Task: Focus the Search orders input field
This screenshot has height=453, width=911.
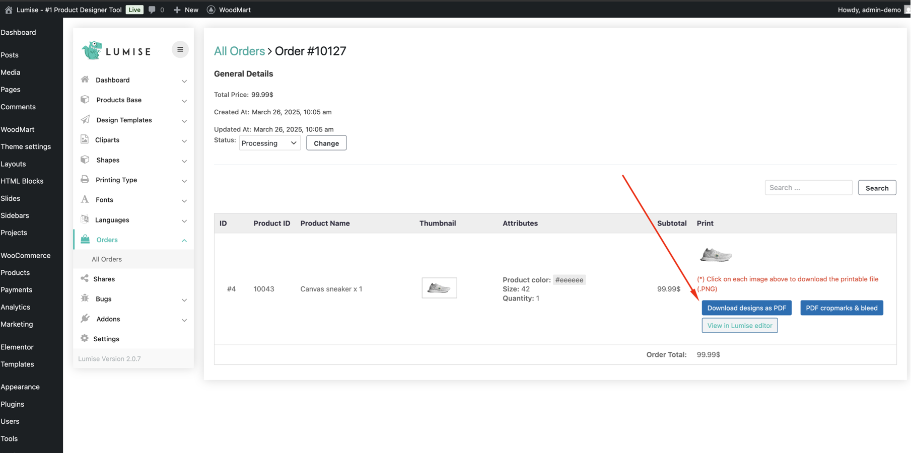Action: [x=808, y=188]
